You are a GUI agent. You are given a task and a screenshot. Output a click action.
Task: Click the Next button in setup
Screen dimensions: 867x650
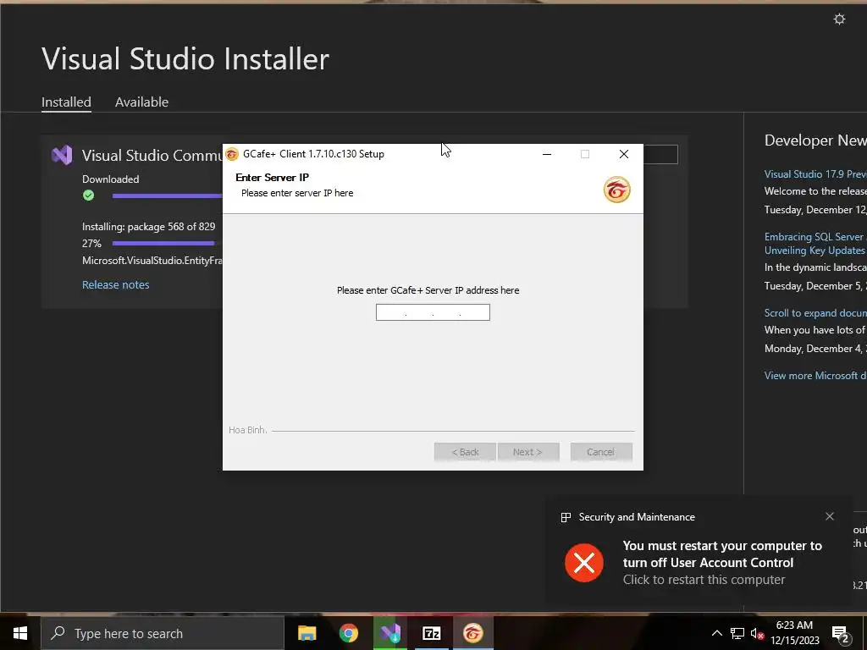528,452
